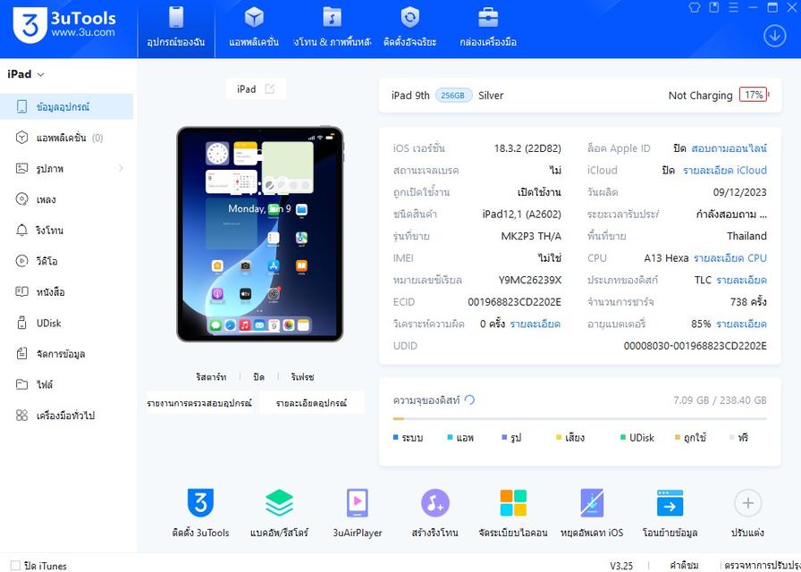Open the แอพพลิเคชั่น tab in top bar

coord(254,29)
